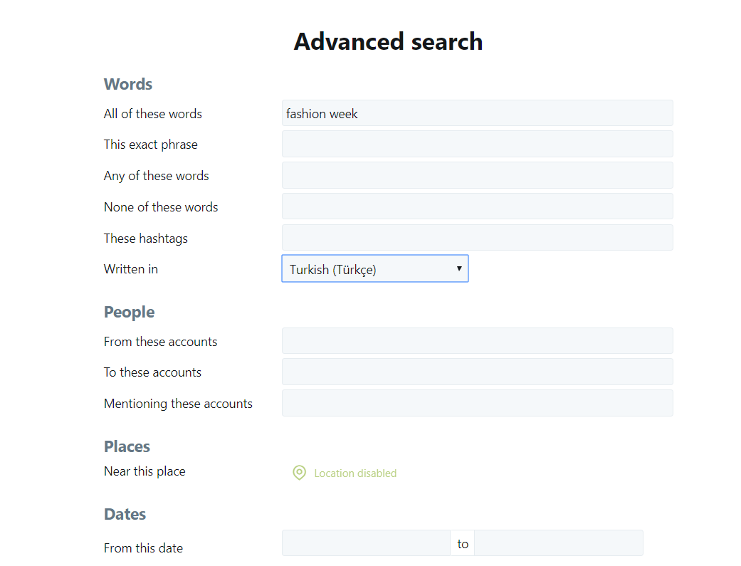The width and height of the screenshot is (741, 566).
Task: Click the Location disabled link
Action: [x=355, y=473]
